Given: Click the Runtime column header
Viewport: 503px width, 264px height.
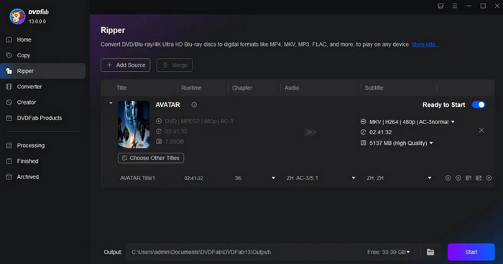Looking at the screenshot, I should tap(191, 88).
